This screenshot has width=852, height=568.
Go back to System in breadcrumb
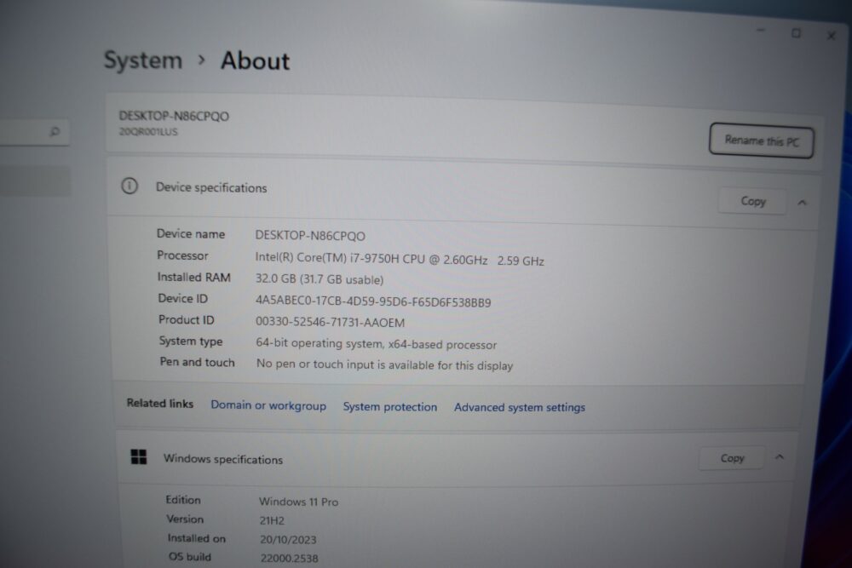tap(143, 60)
